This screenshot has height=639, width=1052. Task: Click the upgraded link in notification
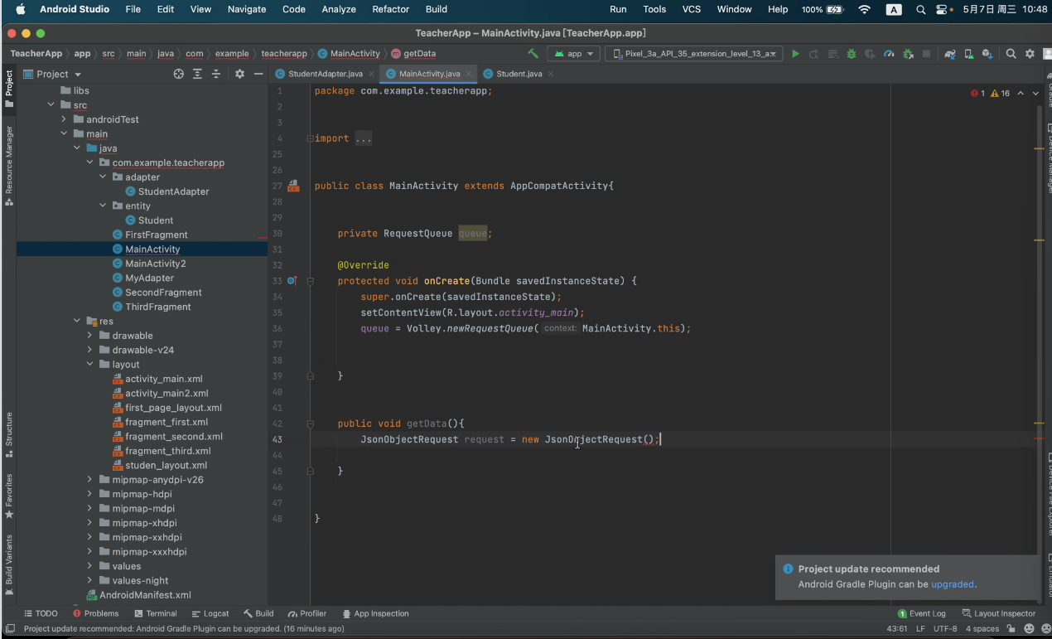click(x=953, y=584)
